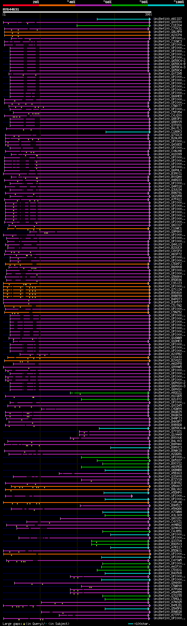
Task: Select hit label UniRef100_B8N791
Action: click(168, 193)
